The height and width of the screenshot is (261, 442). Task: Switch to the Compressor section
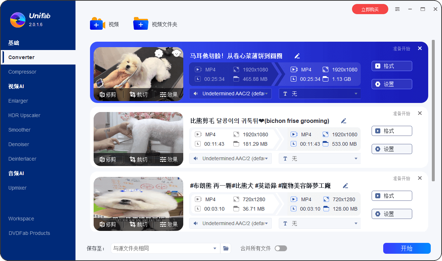[x=22, y=72]
